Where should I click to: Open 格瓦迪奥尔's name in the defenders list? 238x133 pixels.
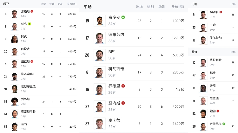pyautogui.click(x=28, y=74)
